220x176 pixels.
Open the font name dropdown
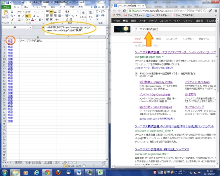click(34, 12)
